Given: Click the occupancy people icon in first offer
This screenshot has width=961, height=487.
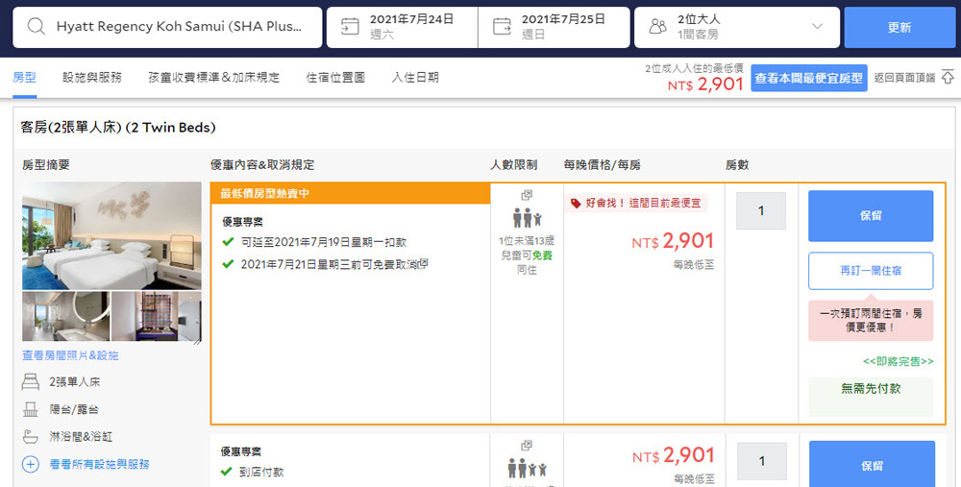Looking at the screenshot, I should [527, 218].
